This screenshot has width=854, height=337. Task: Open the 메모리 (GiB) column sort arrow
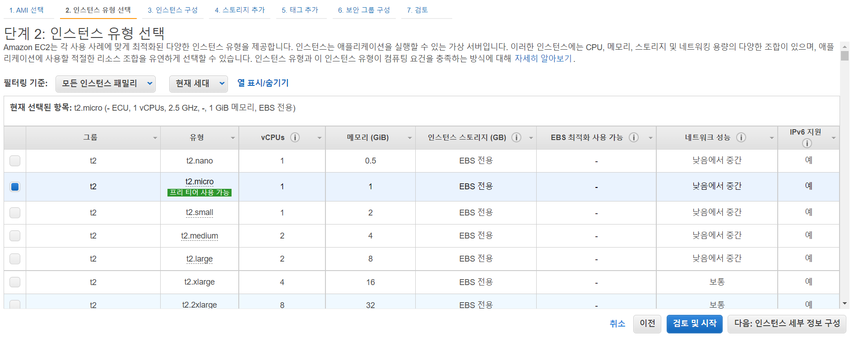pos(410,138)
